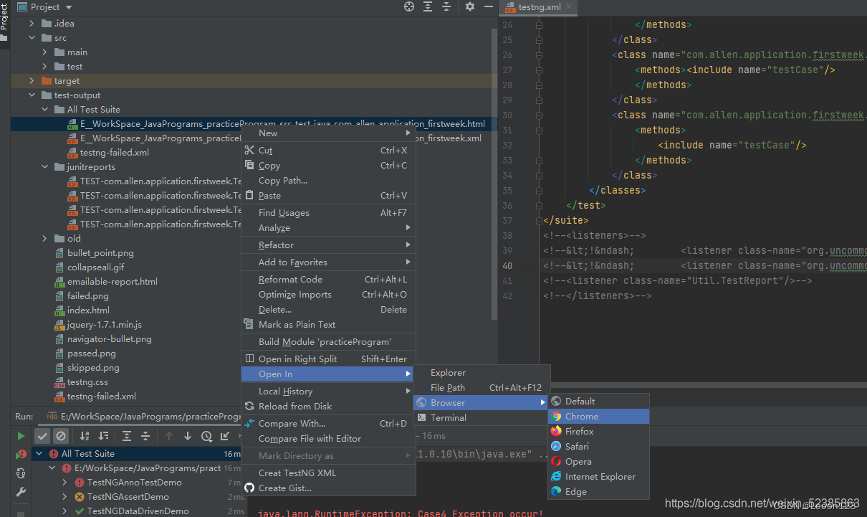Viewport: 867px width, 517px height.
Task: Expand the target folder
Action: click(32, 81)
